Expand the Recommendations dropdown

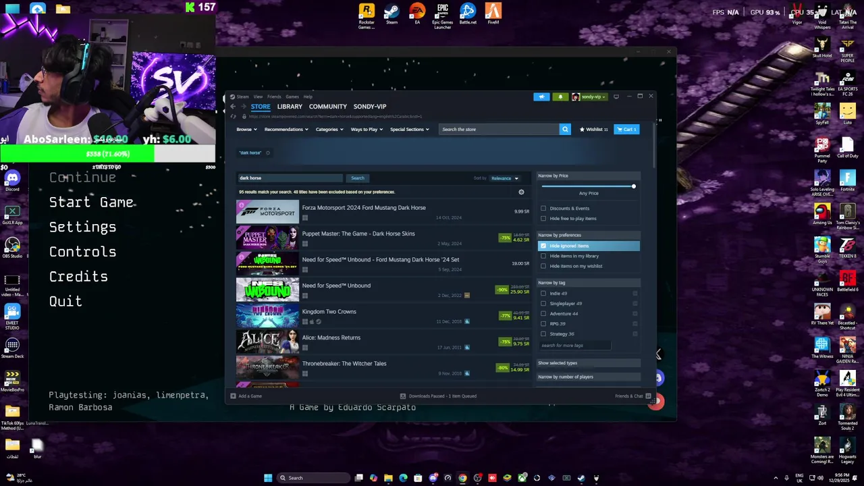(x=286, y=130)
